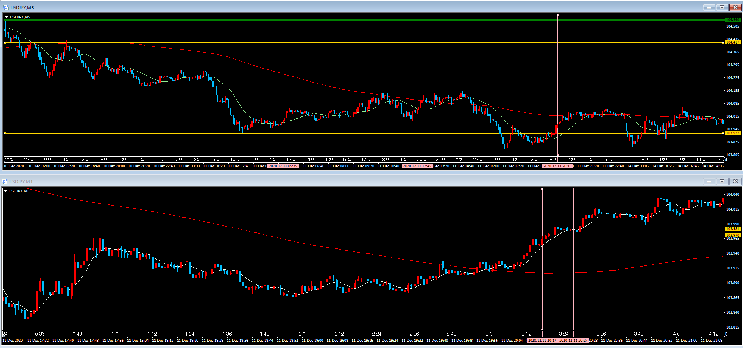Close the USDJPY,M1 chart window
The width and height of the screenshot is (743, 348).
[x=735, y=181]
